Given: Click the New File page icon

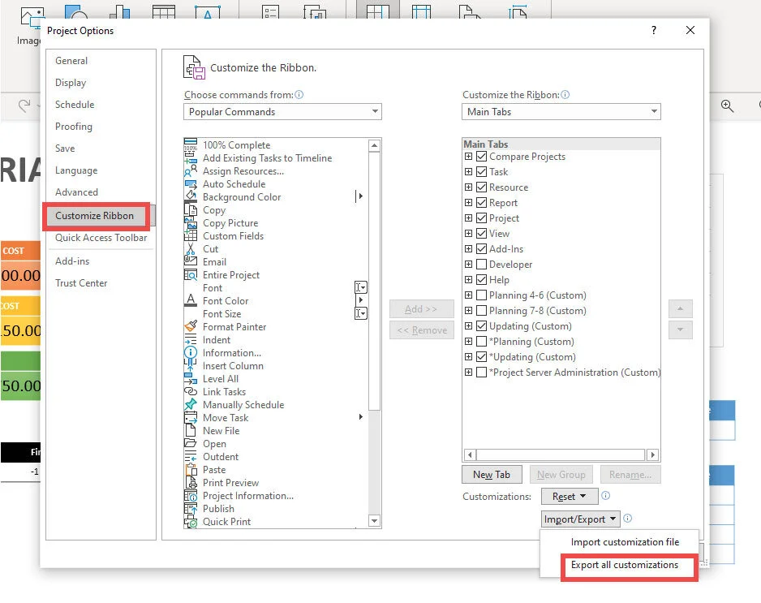Looking at the screenshot, I should coord(190,431).
